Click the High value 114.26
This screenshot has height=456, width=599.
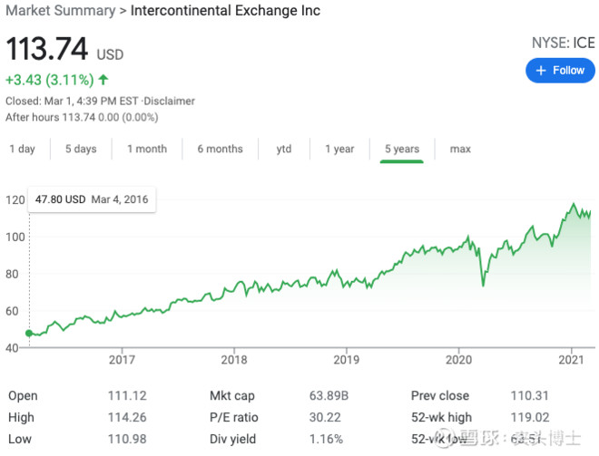(127, 417)
